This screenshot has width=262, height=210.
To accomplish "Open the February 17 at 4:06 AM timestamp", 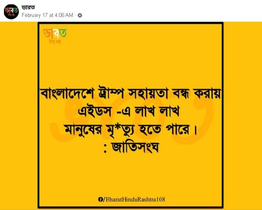I will click(x=47, y=15).
